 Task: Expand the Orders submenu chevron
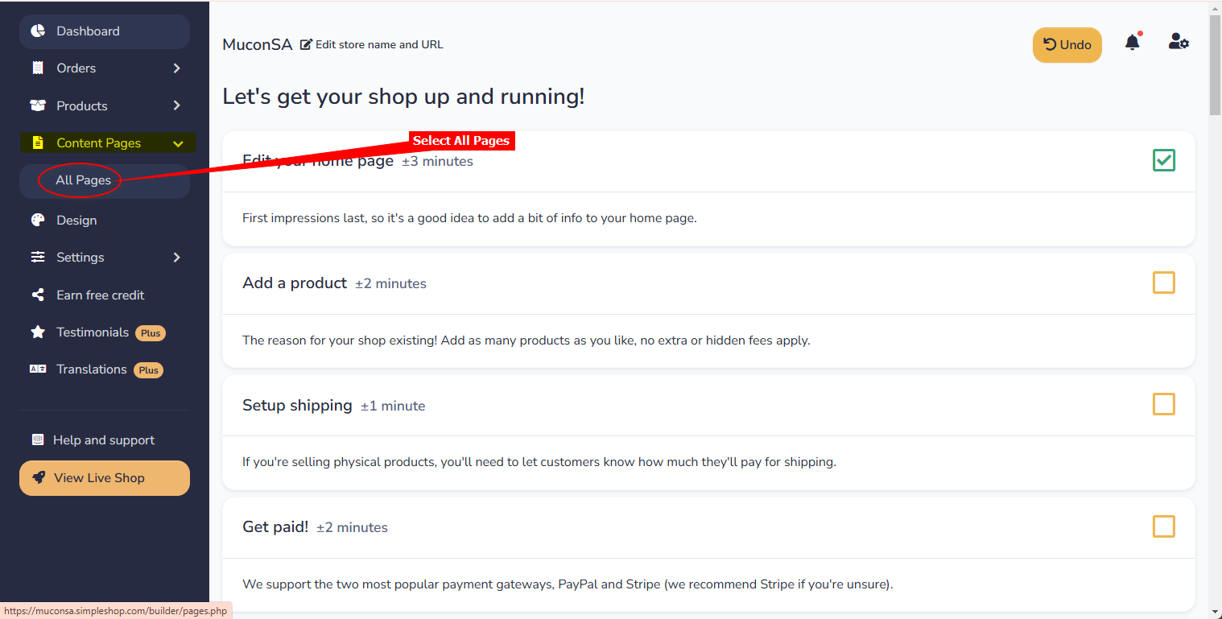pos(177,68)
